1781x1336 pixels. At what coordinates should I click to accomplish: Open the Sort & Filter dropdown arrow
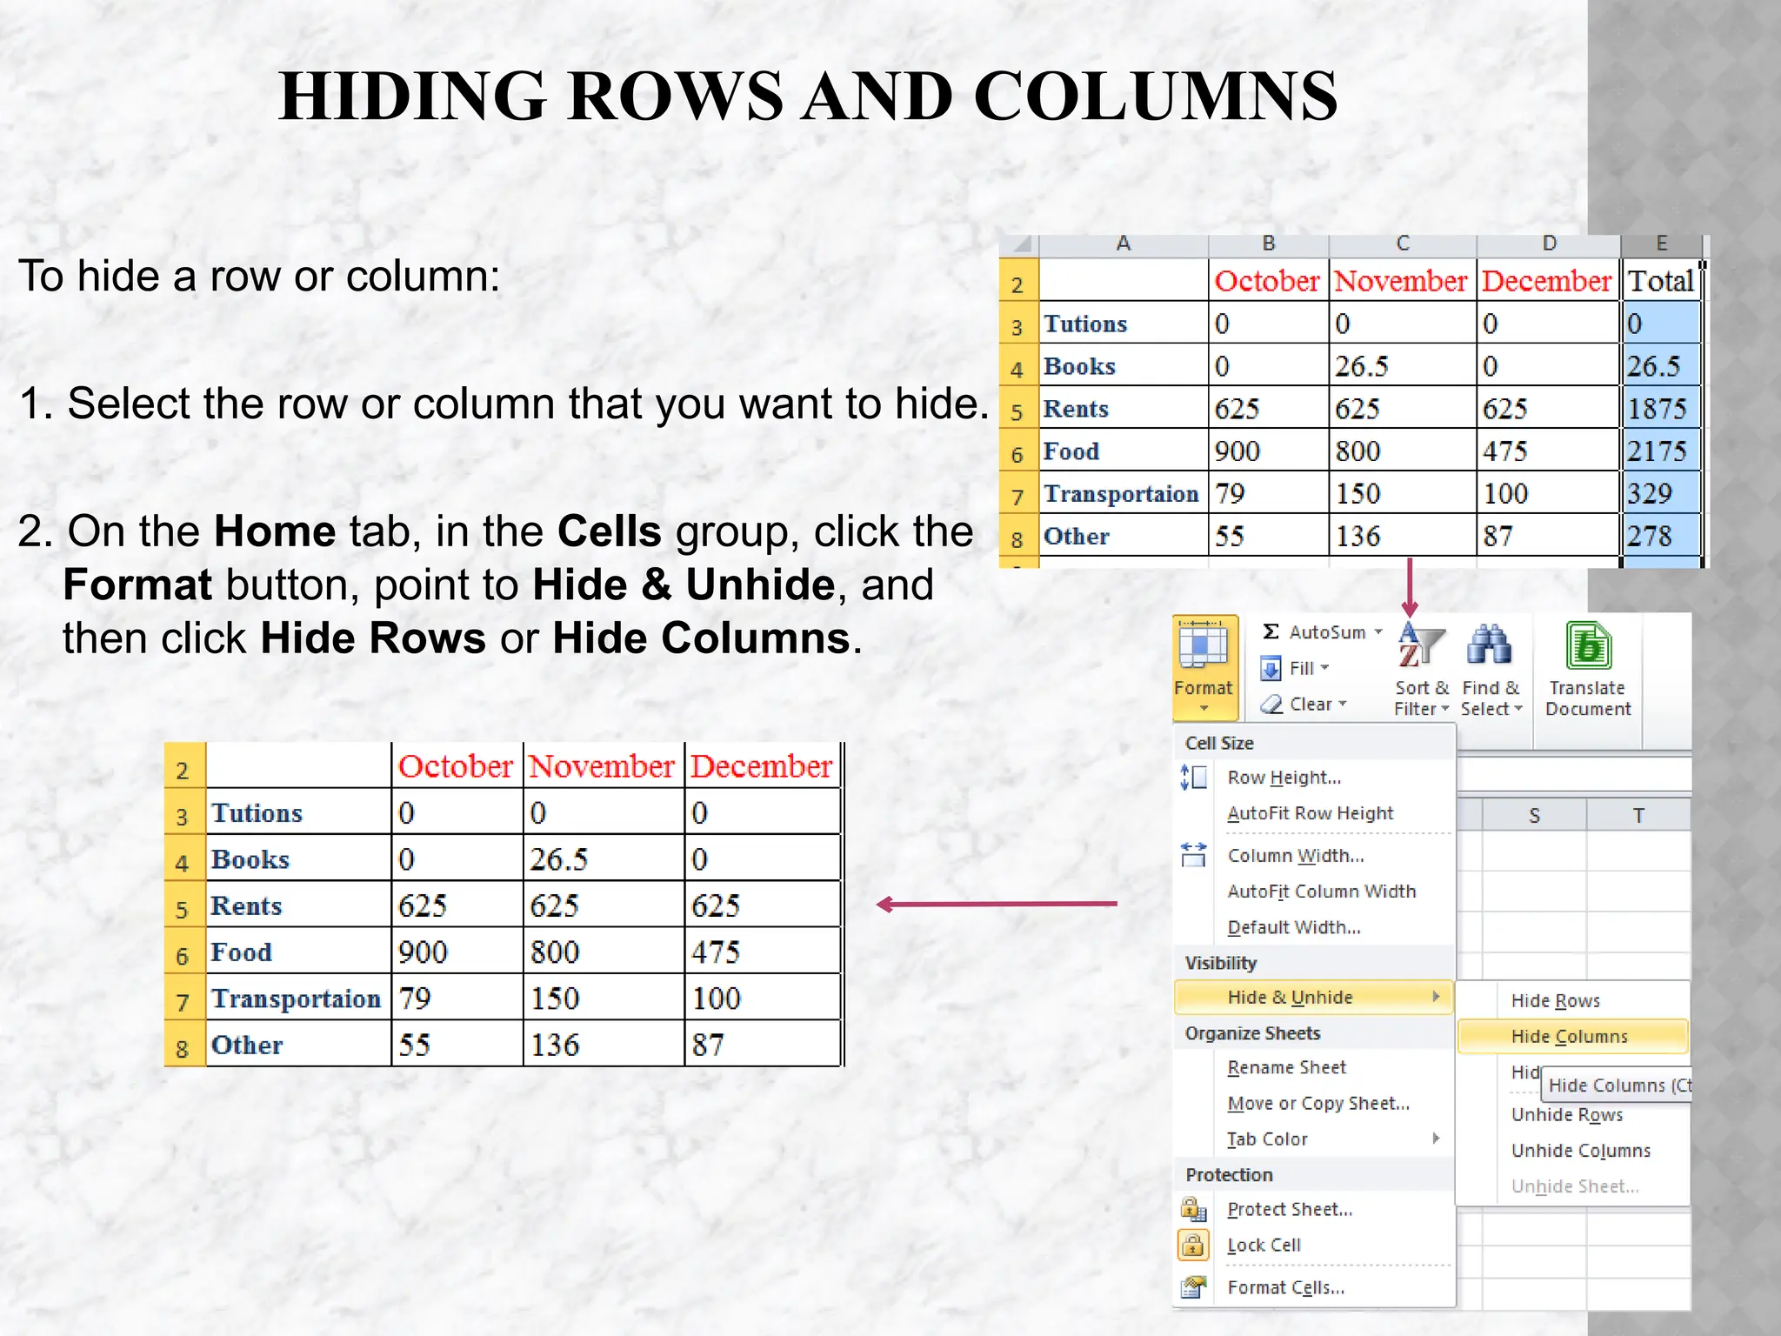tap(1444, 709)
